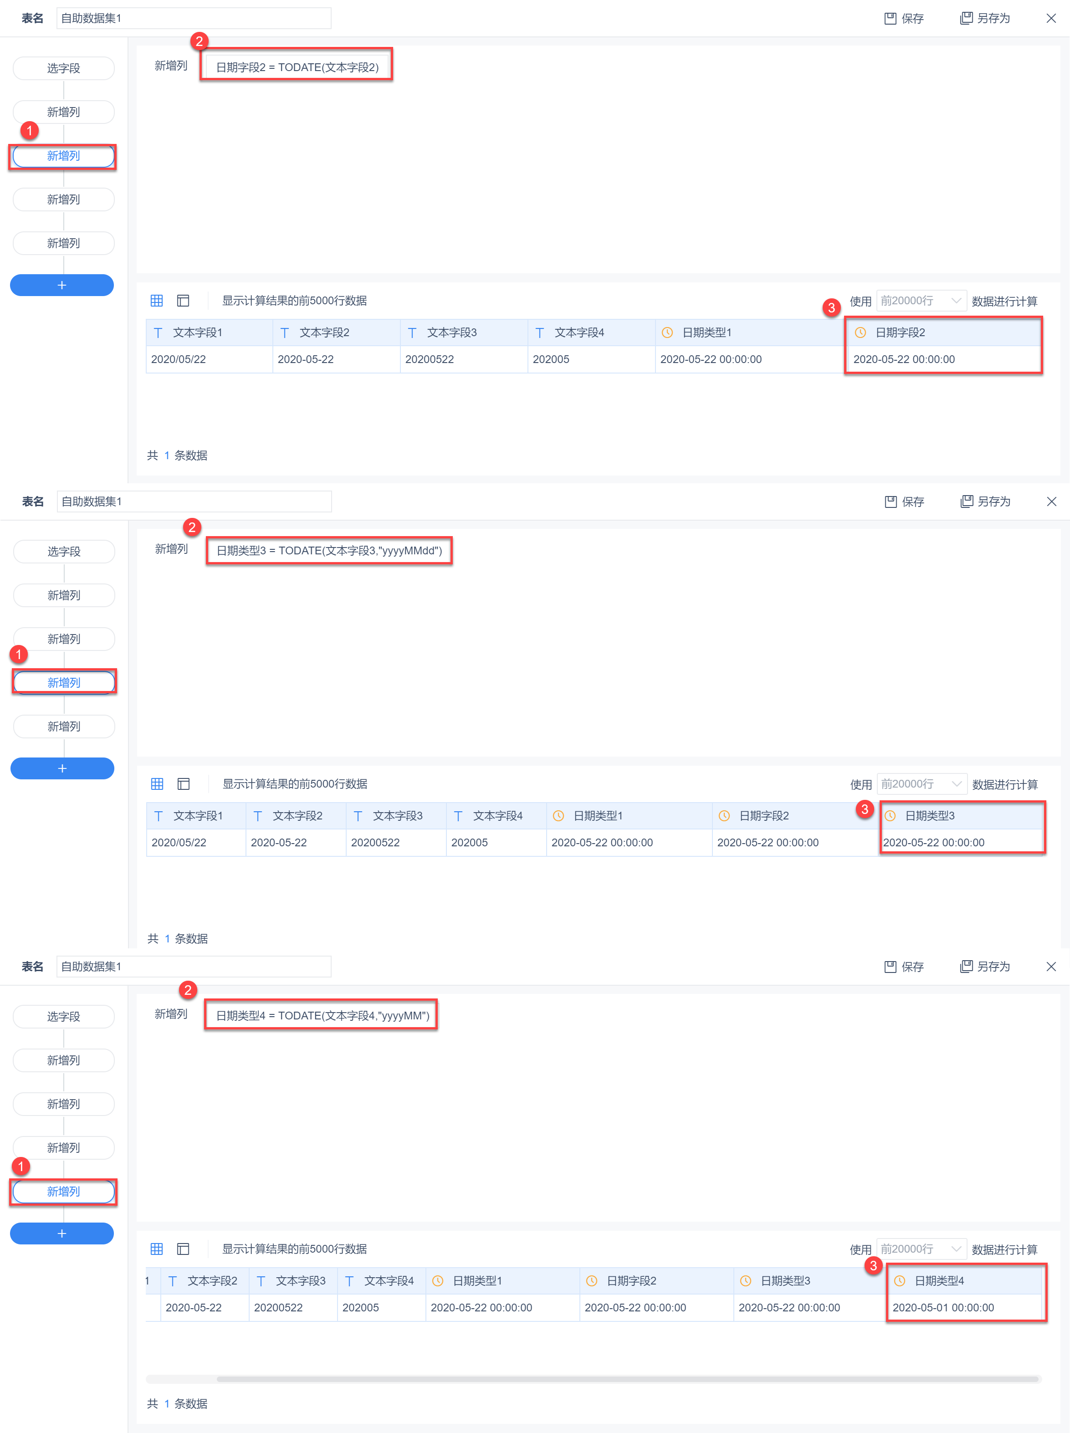This screenshot has height=1433, width=1070.
Task: Open the table-structure view icon in the topmost preview
Action: point(183,301)
